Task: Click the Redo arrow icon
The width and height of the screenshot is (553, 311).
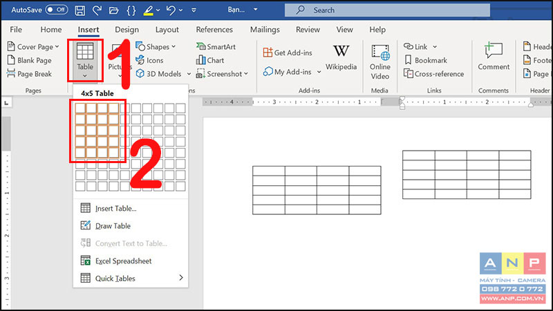Action: (97, 10)
